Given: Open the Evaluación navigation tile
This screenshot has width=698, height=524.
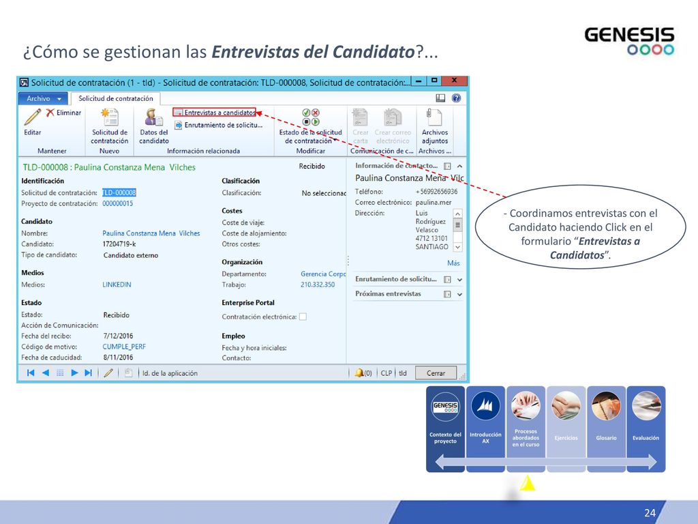Looking at the screenshot, I should [646, 428].
